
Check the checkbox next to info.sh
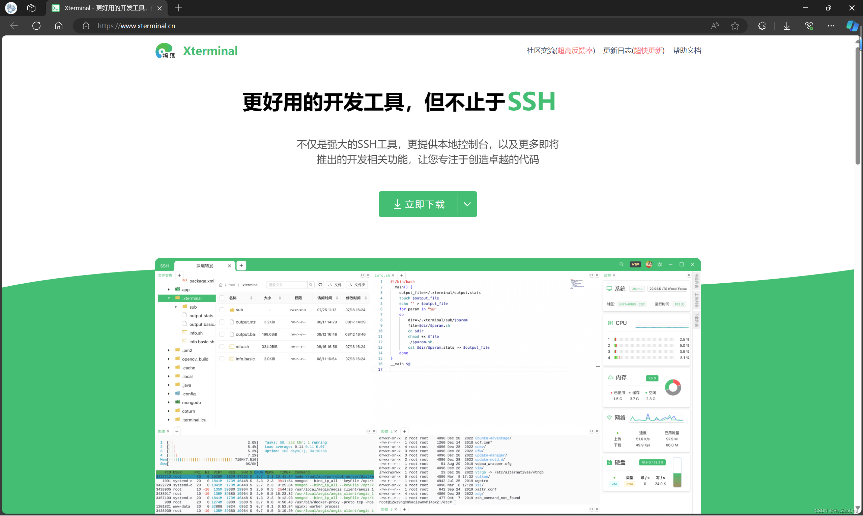click(222, 346)
